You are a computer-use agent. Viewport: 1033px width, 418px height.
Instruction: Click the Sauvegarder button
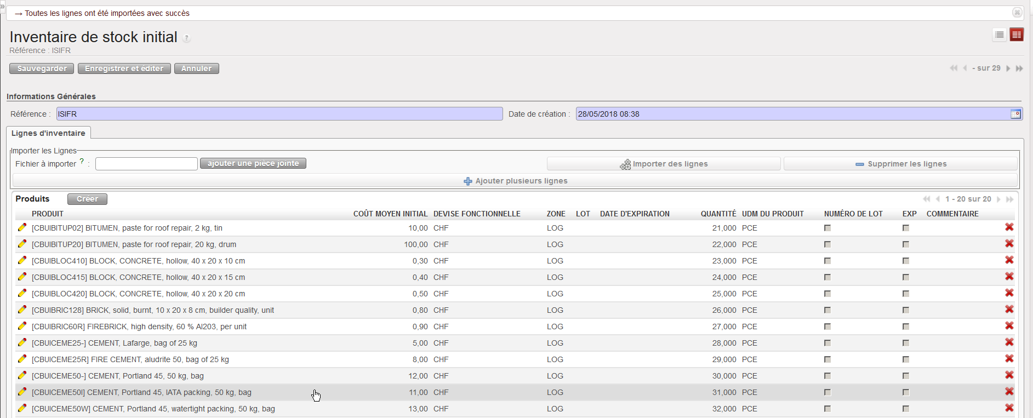tap(42, 68)
